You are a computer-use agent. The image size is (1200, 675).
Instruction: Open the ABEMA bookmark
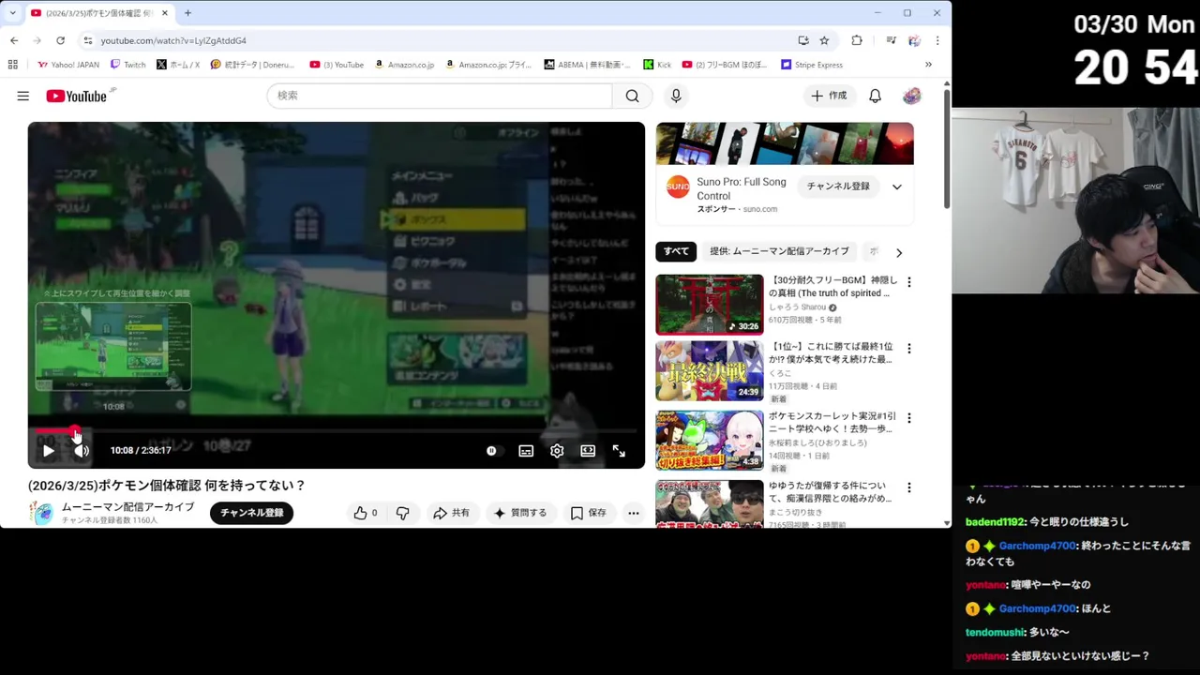tap(587, 65)
